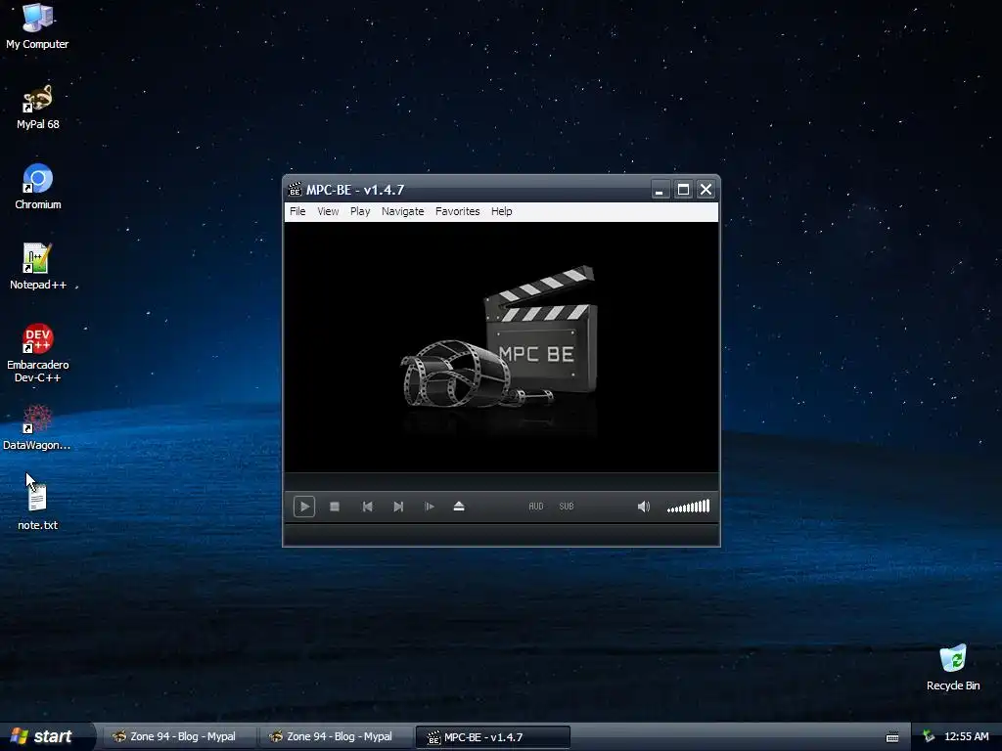Maximize the MPC-BE window
Image resolution: width=1002 pixels, height=751 pixels.
[x=683, y=190]
